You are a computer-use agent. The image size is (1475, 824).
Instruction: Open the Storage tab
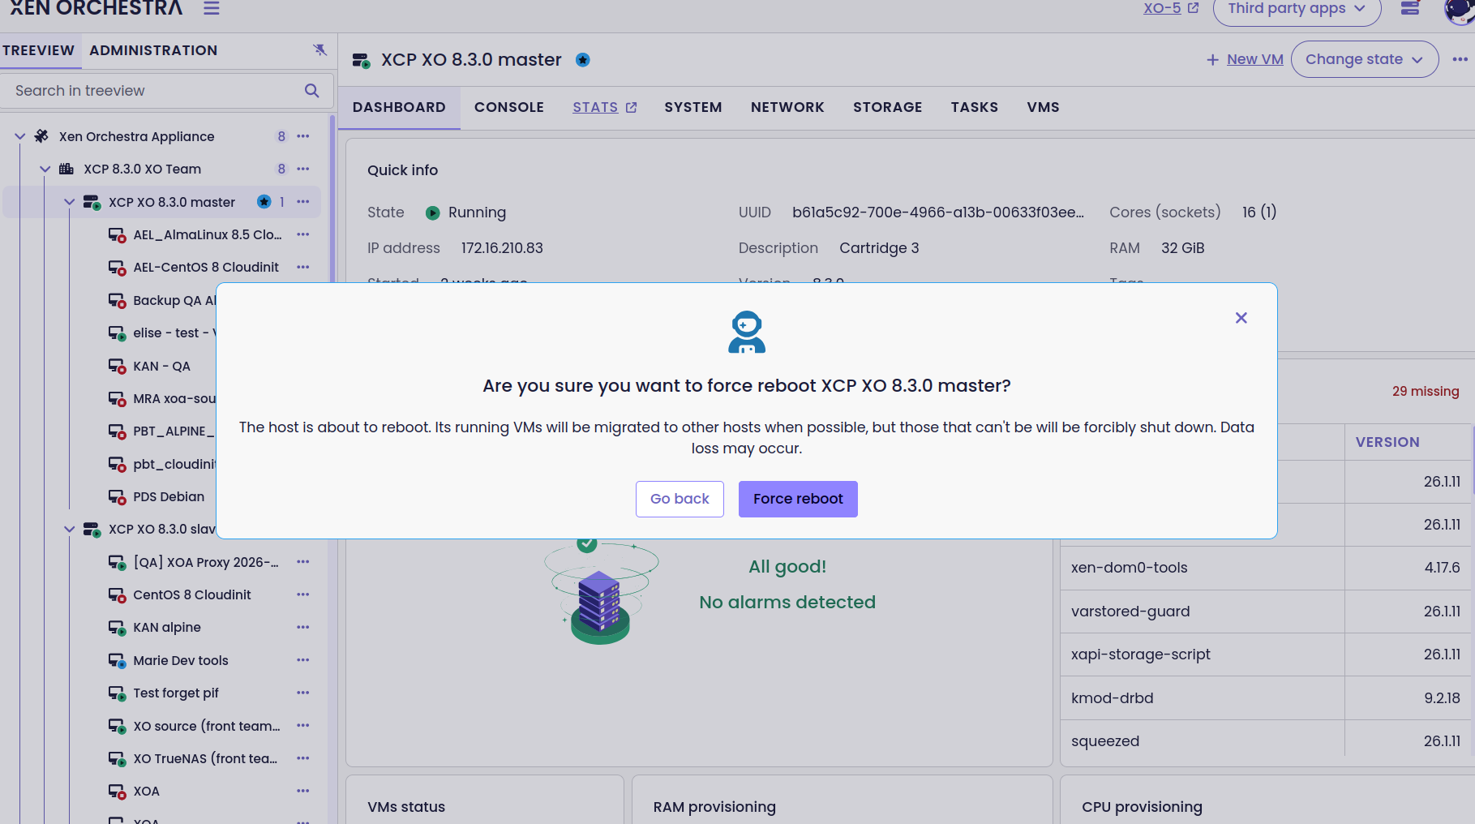[888, 107]
